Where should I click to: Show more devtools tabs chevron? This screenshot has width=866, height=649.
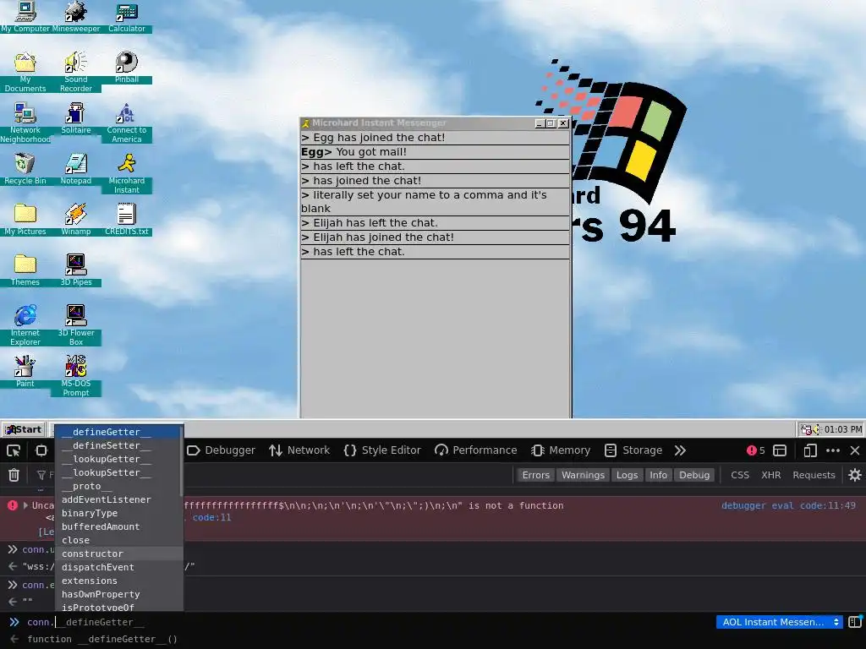pyautogui.click(x=680, y=450)
